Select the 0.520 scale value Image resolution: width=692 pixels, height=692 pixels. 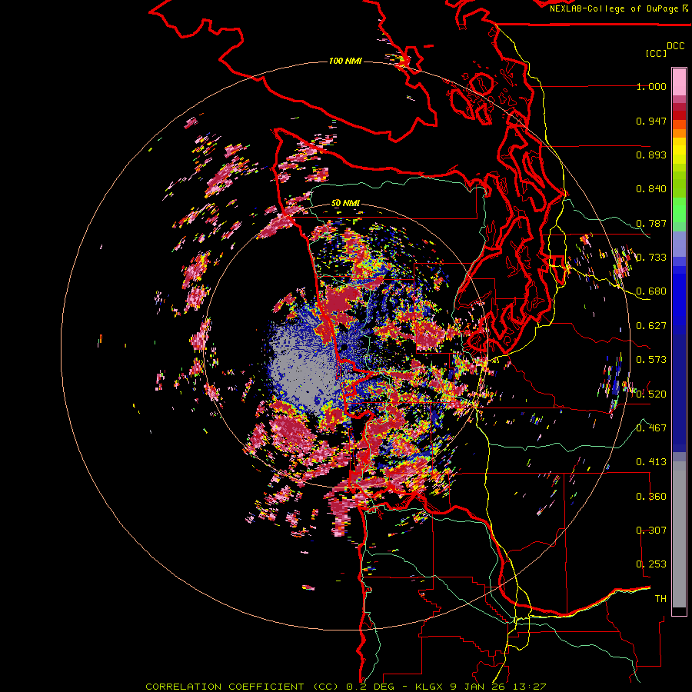[651, 394]
